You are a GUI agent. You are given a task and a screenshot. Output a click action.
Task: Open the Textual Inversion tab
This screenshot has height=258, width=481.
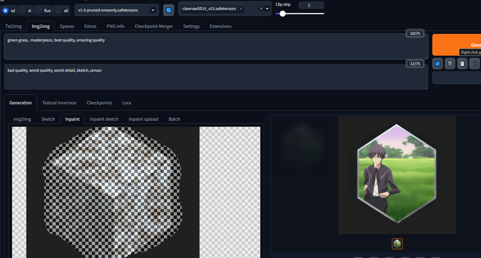pos(59,103)
